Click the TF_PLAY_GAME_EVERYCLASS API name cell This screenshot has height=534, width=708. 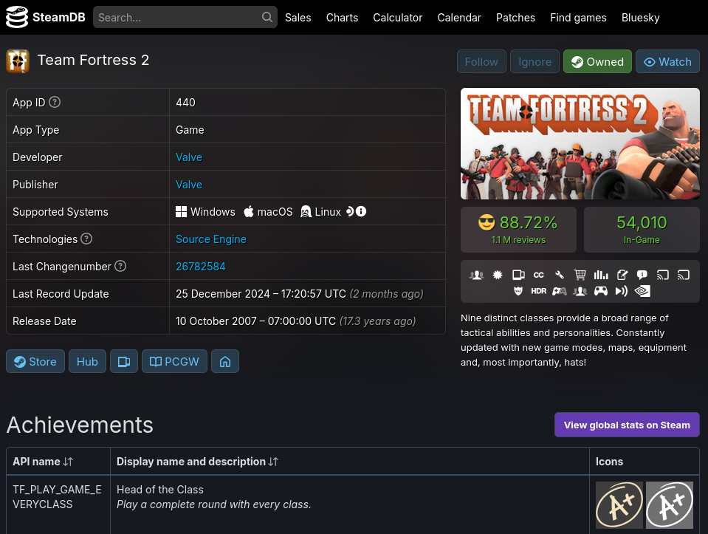[58, 504]
